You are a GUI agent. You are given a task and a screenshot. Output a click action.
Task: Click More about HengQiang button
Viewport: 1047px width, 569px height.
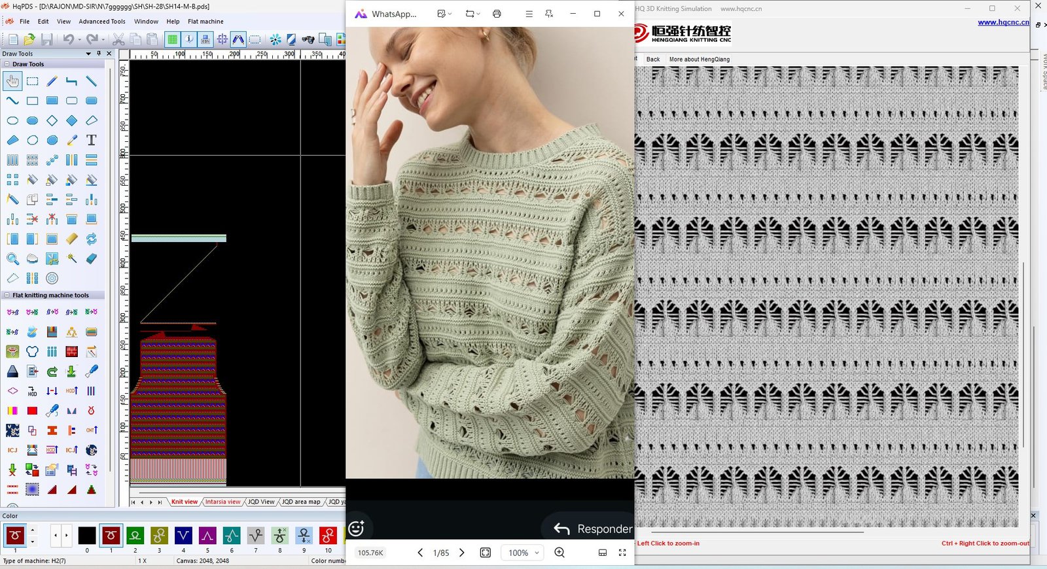click(x=699, y=60)
